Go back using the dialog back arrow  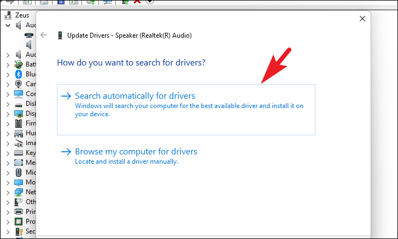[44, 35]
